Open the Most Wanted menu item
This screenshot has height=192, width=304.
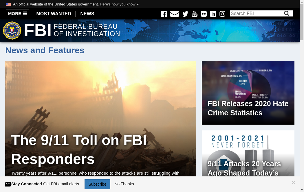pyautogui.click(x=54, y=14)
